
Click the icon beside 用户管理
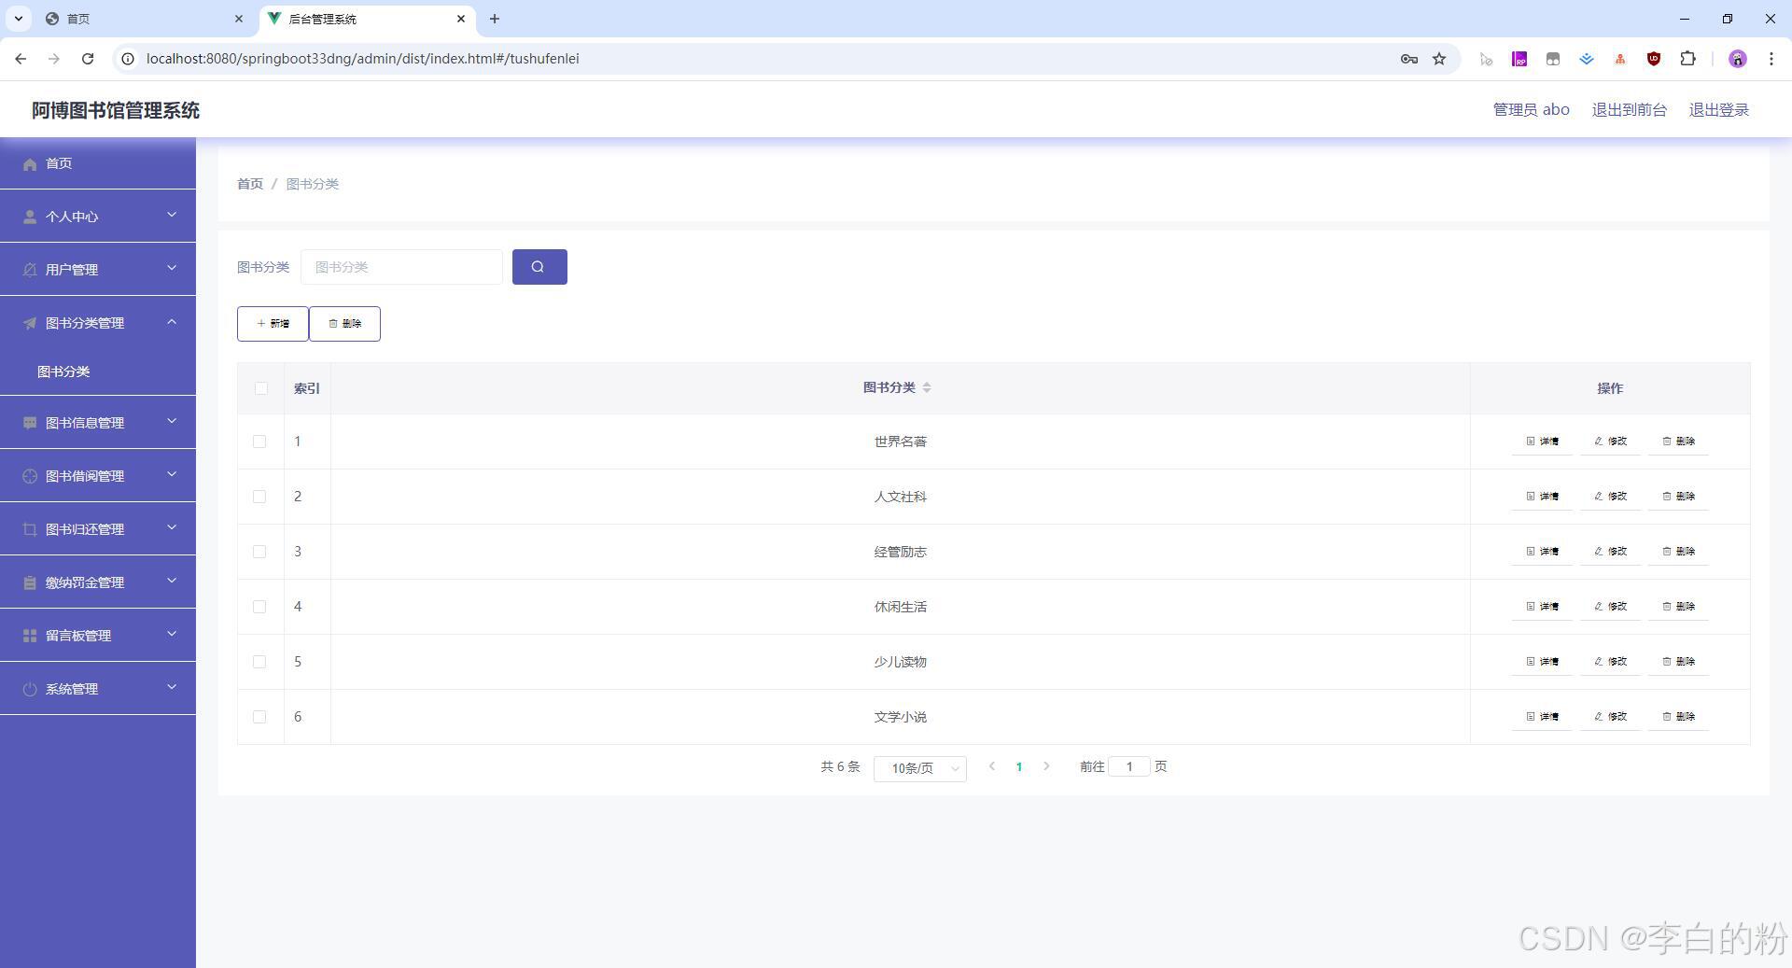30,270
